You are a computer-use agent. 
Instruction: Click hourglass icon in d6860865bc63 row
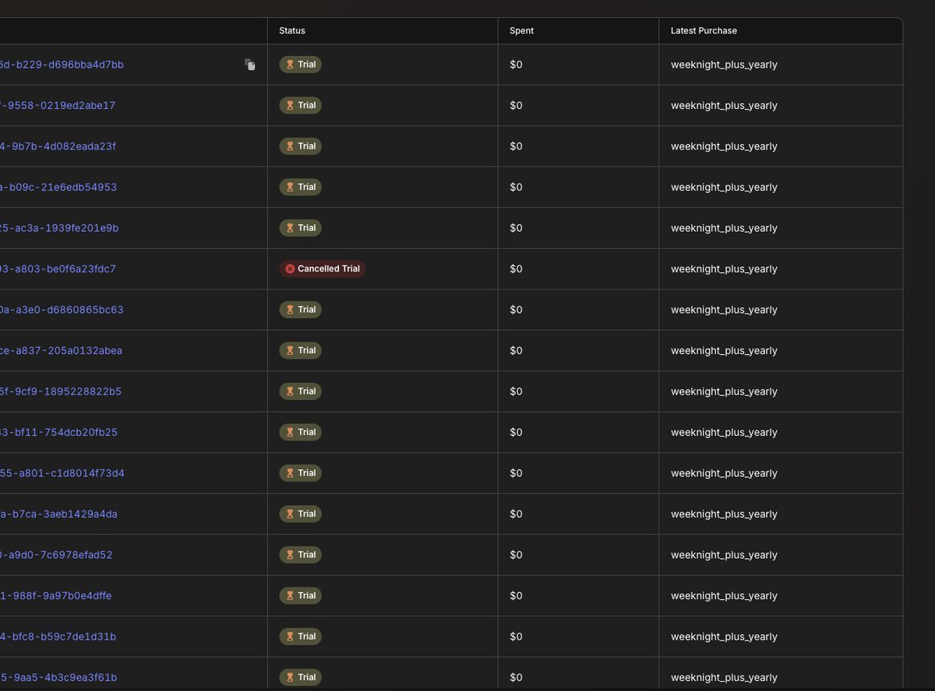pos(290,310)
